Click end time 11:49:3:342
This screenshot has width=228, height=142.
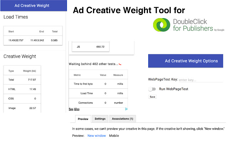pos(37,40)
